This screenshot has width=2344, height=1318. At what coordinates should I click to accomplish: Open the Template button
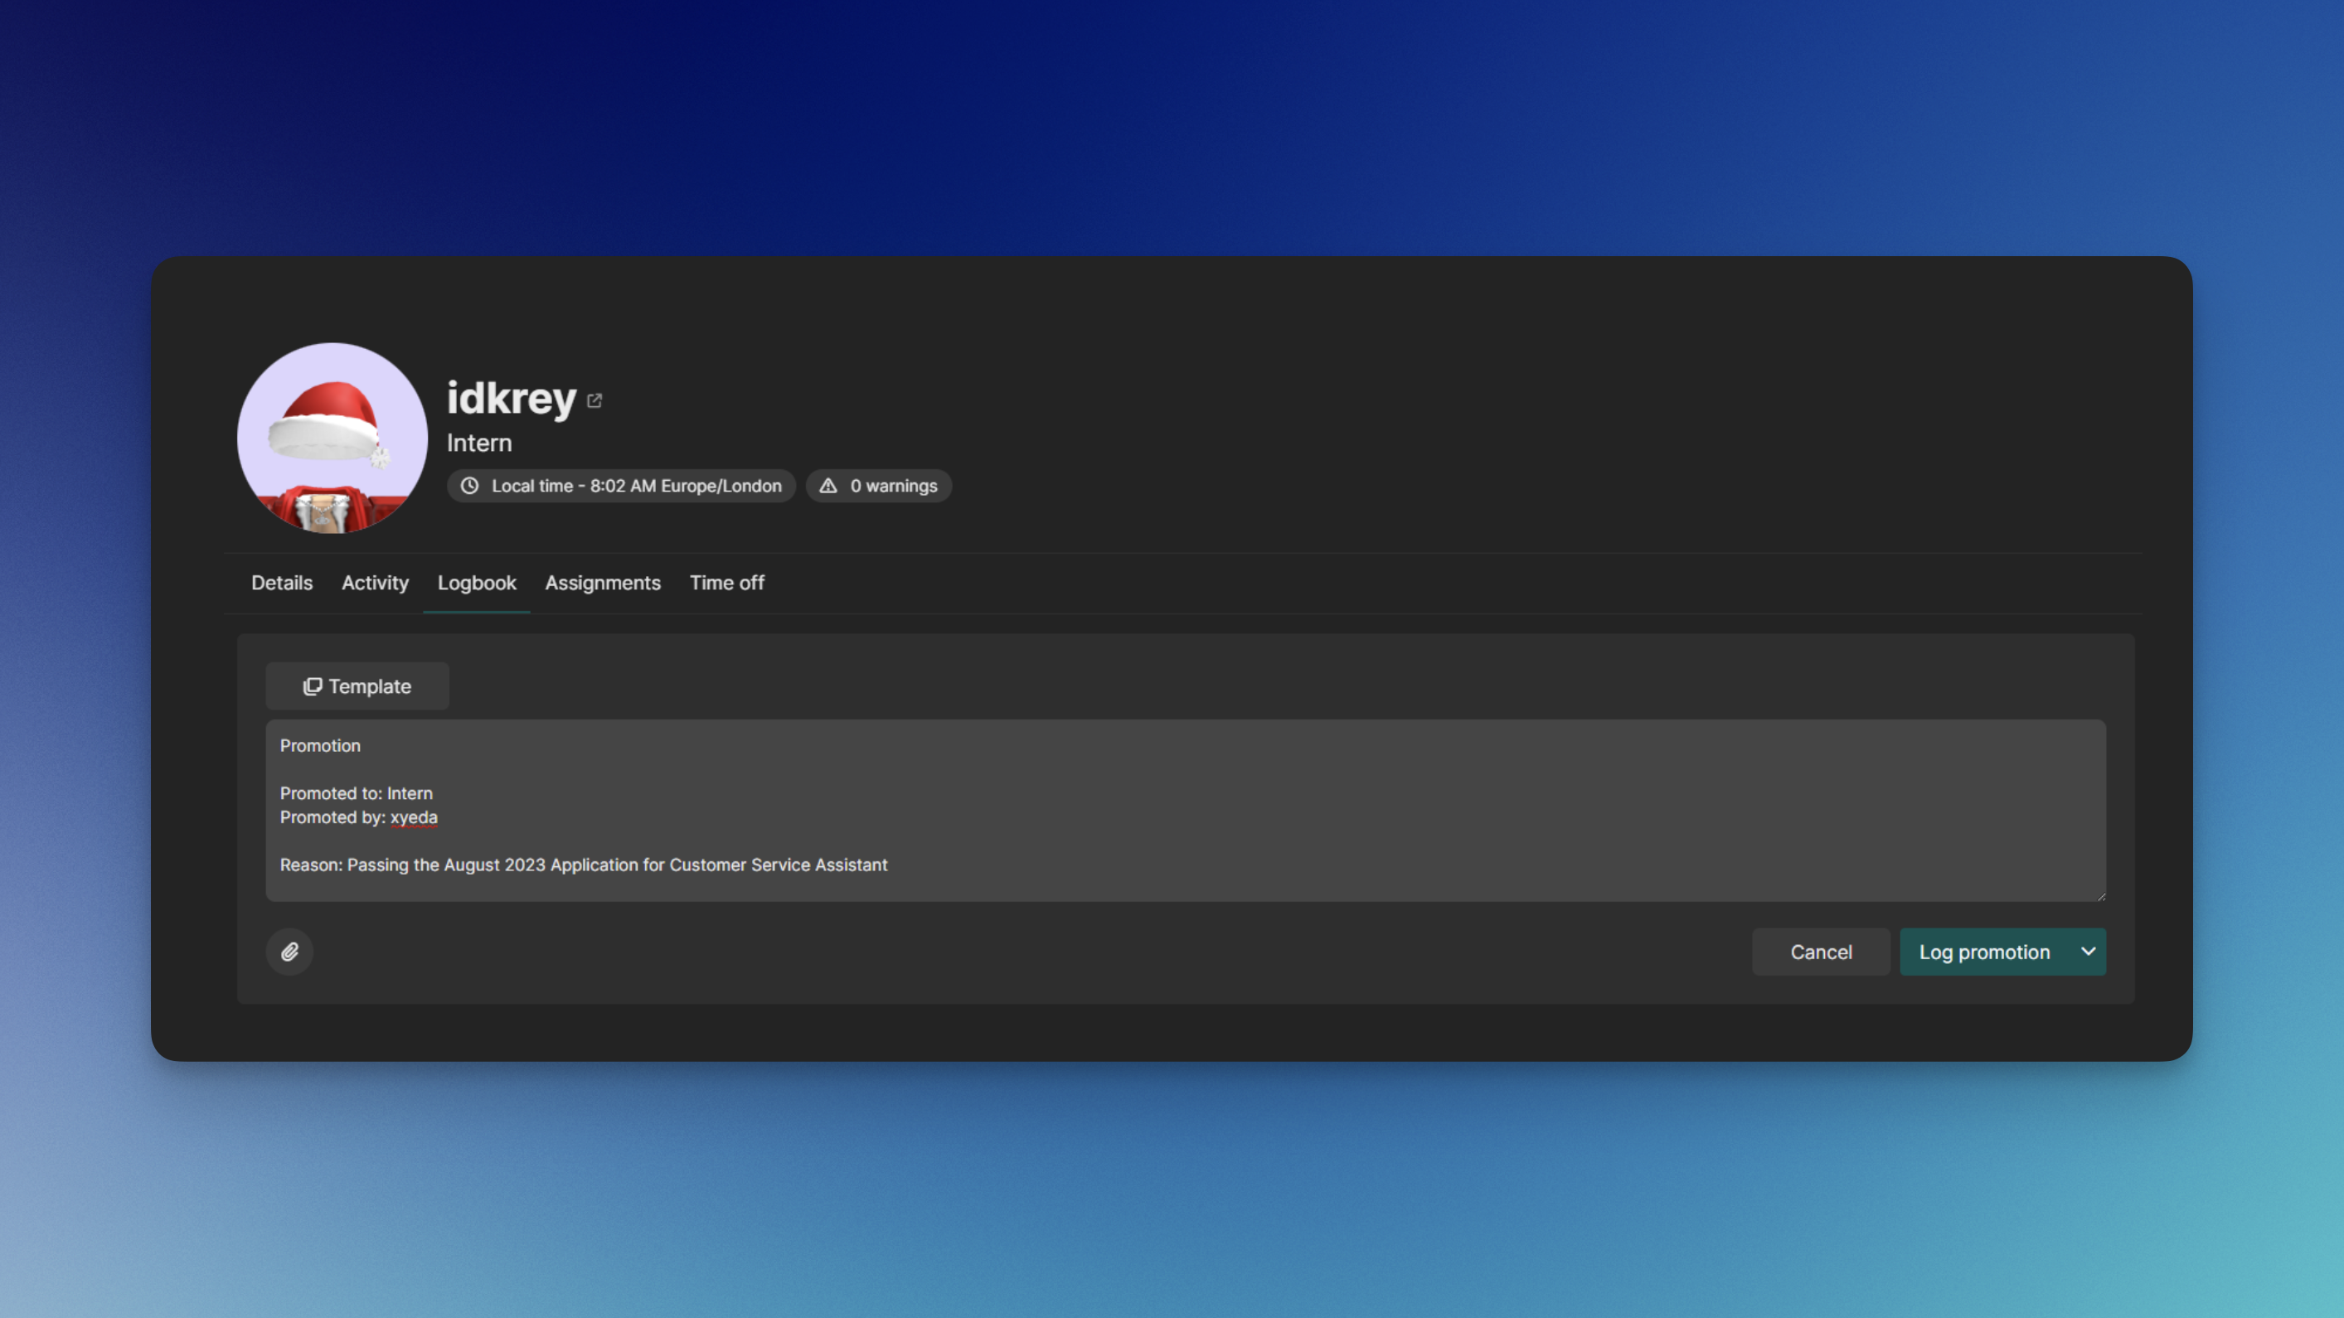coord(357,686)
